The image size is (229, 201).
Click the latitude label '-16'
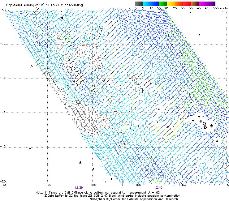(3, 112)
